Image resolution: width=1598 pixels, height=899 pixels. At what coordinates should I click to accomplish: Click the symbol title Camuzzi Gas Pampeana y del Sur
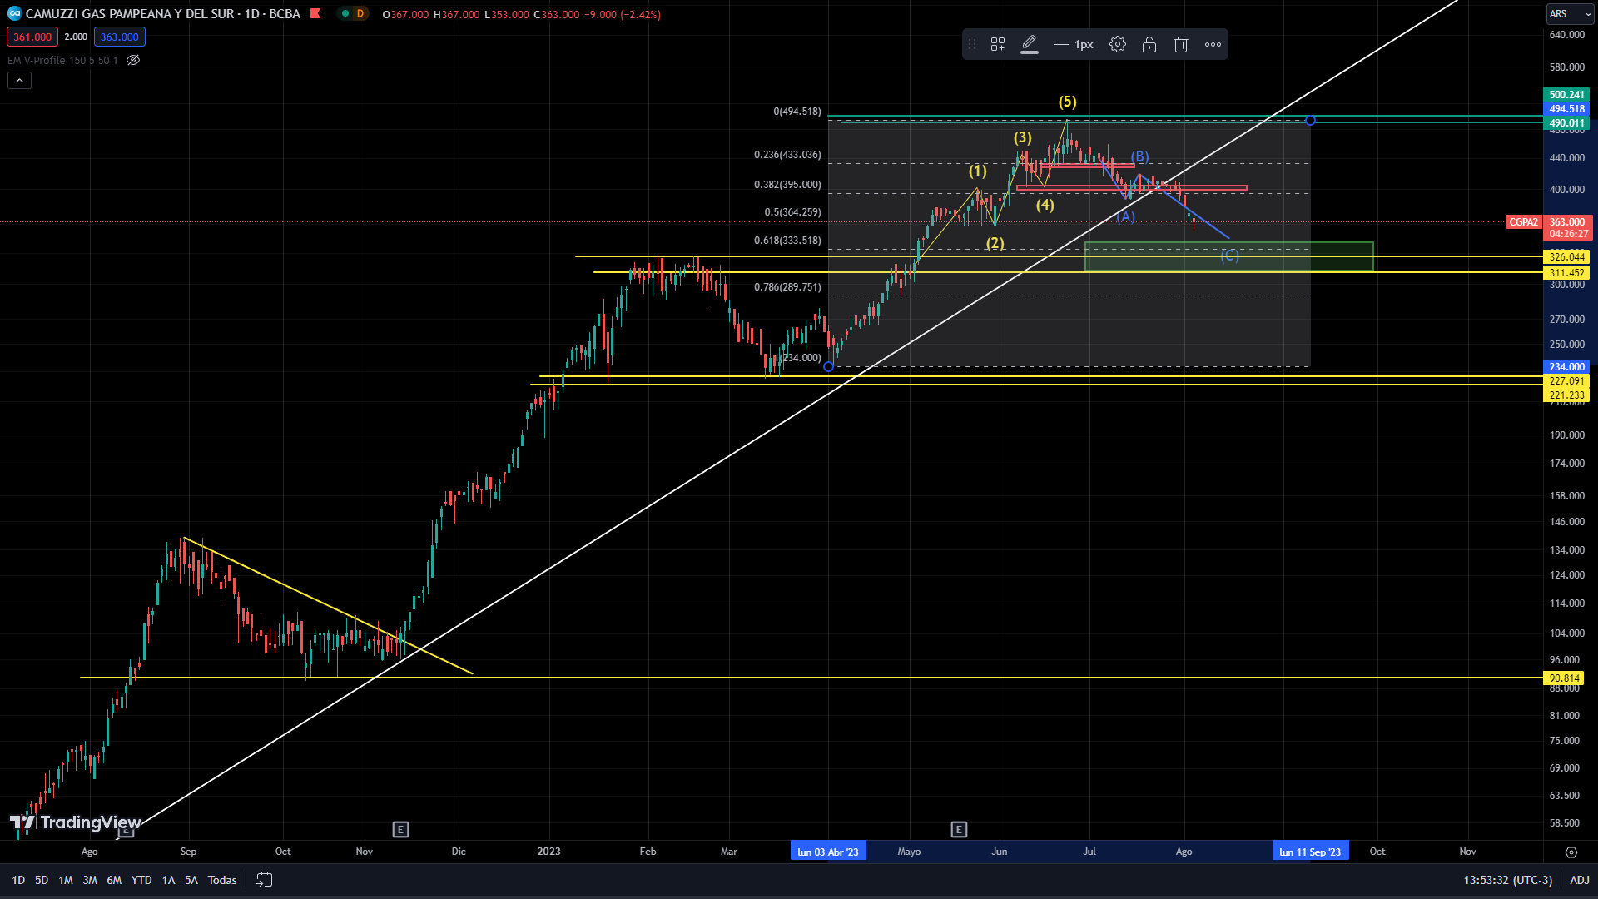click(x=131, y=14)
